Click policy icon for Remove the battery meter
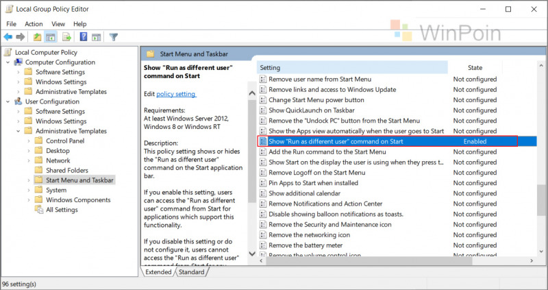Screen dimensions: 548x290 pos(263,245)
